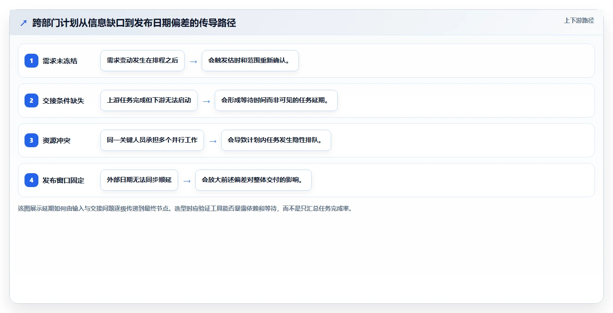The image size is (613, 313).
Task: Click the arrow after 同一关键人员承担多个并行工作
Action: pyautogui.click(x=213, y=141)
